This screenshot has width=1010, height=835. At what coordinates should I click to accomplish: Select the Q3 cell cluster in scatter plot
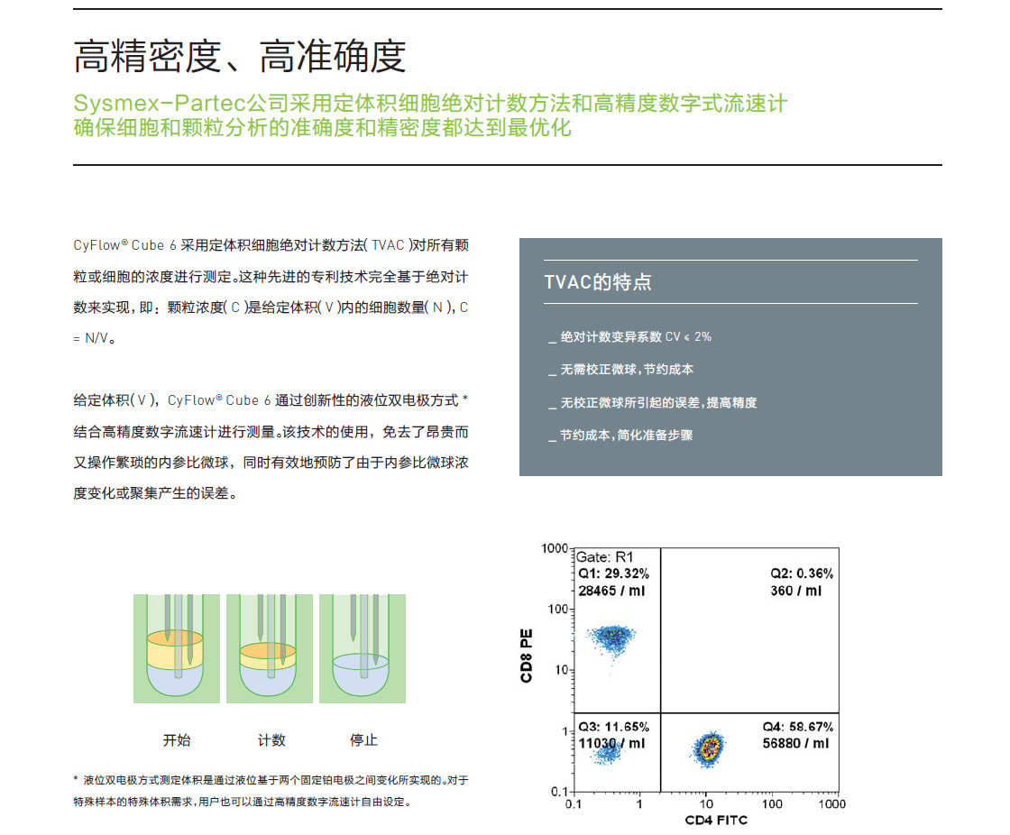603,748
